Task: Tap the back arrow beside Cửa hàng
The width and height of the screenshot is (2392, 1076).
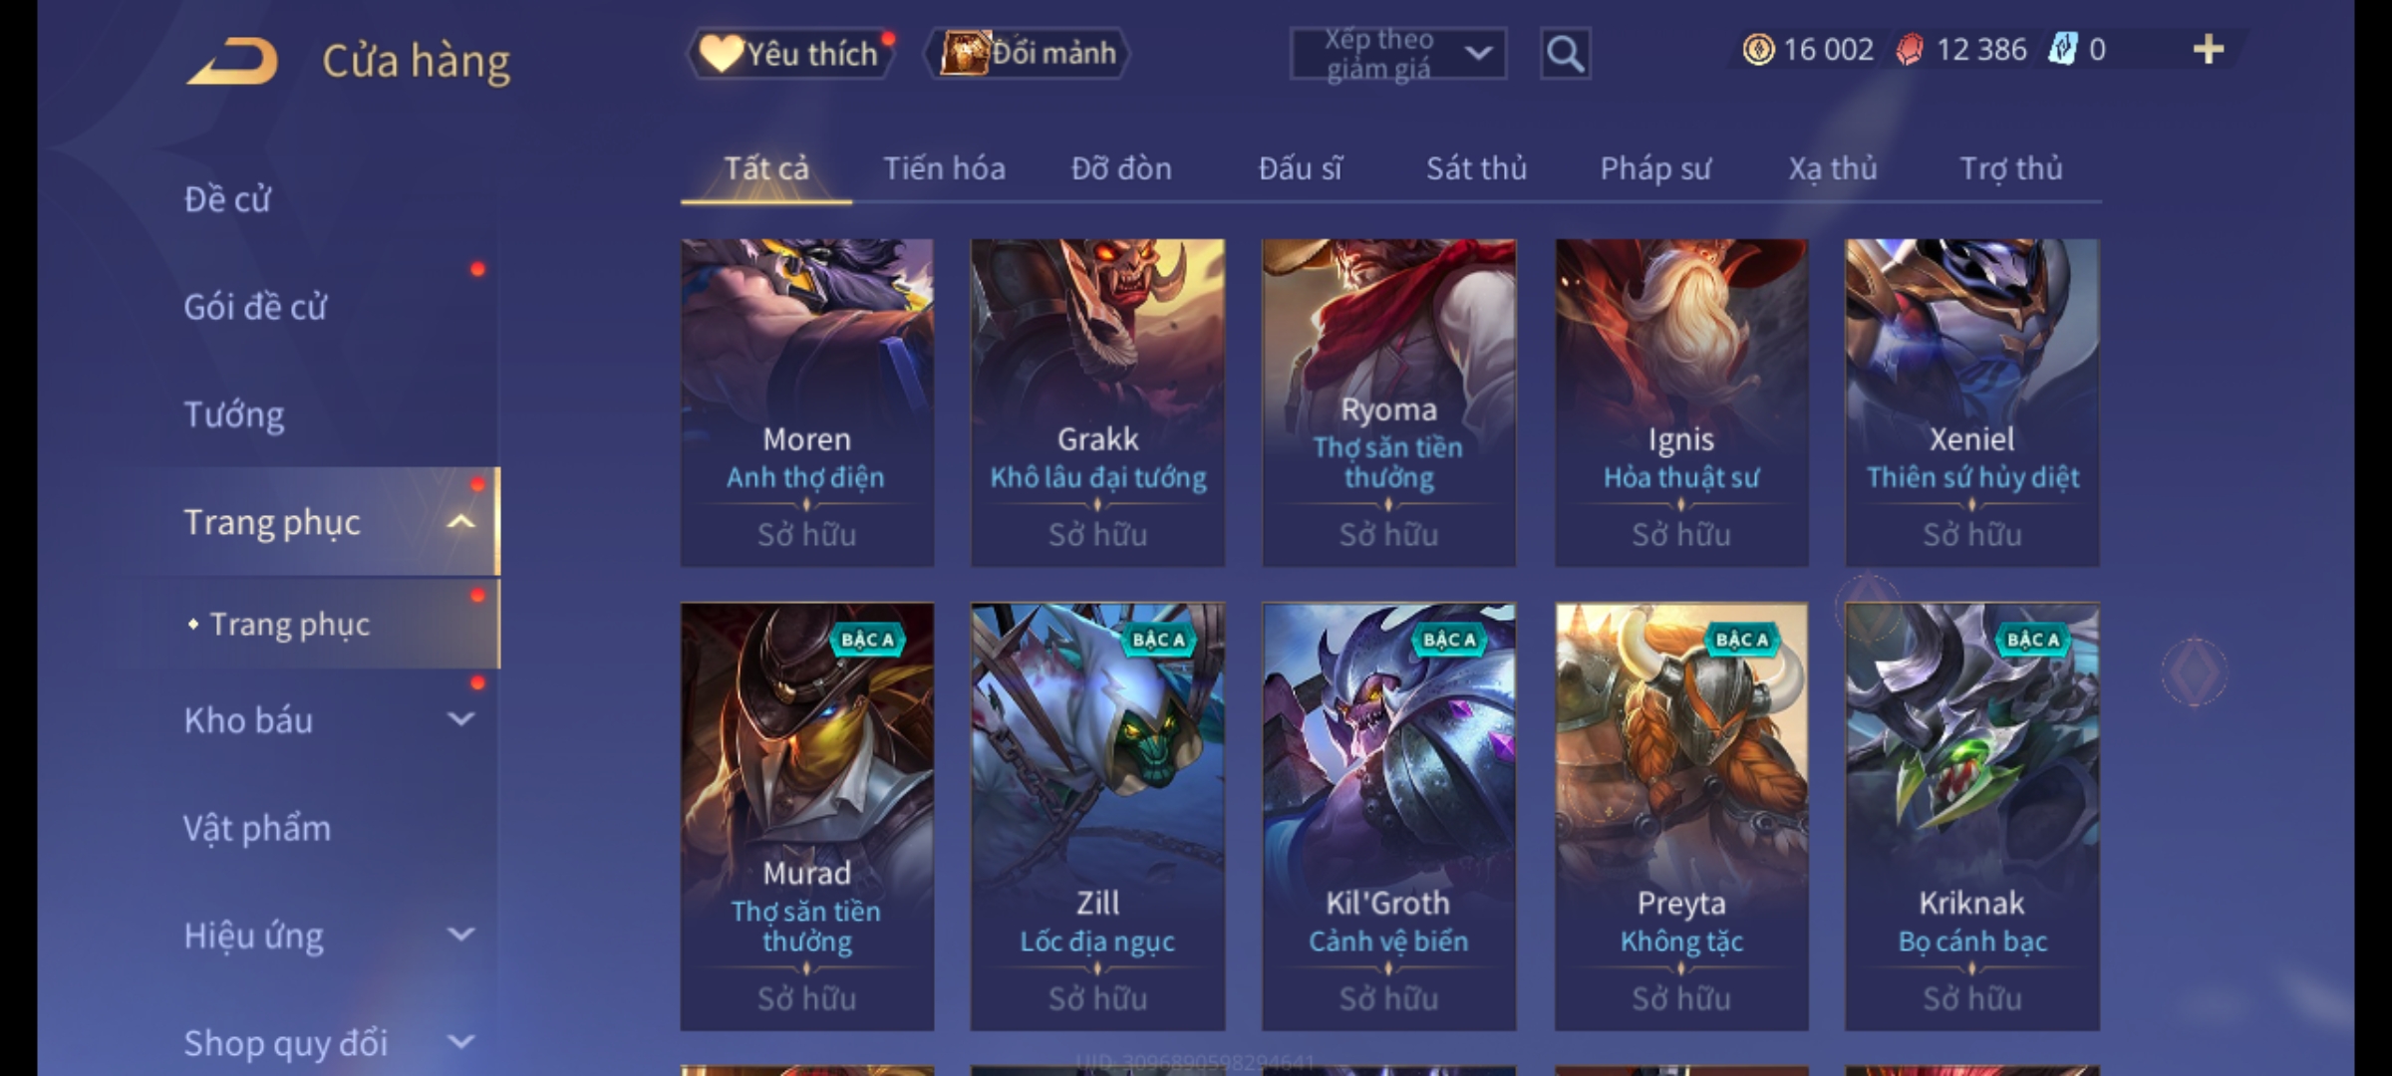Action: [232, 62]
